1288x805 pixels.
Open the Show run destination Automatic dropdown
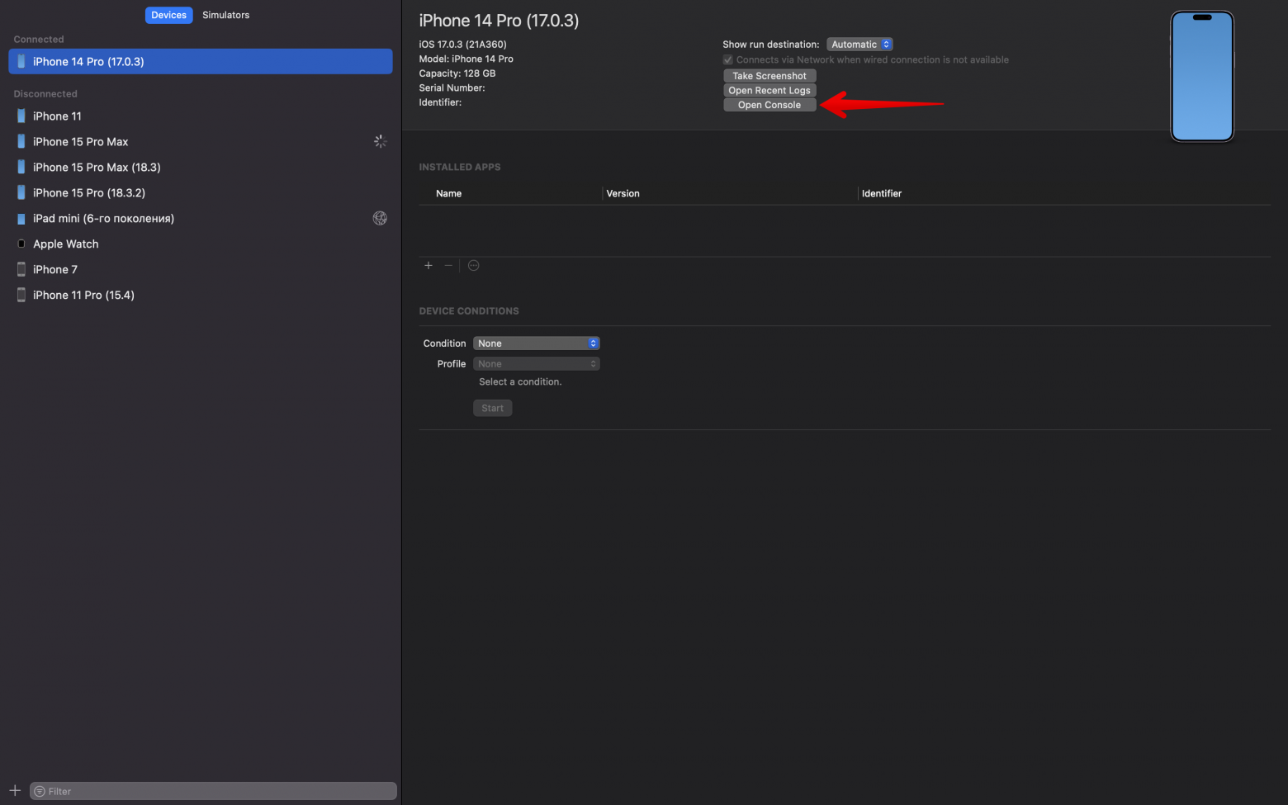[x=859, y=44]
